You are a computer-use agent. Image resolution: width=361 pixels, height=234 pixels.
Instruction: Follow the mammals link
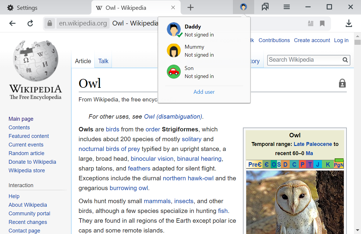157,201
